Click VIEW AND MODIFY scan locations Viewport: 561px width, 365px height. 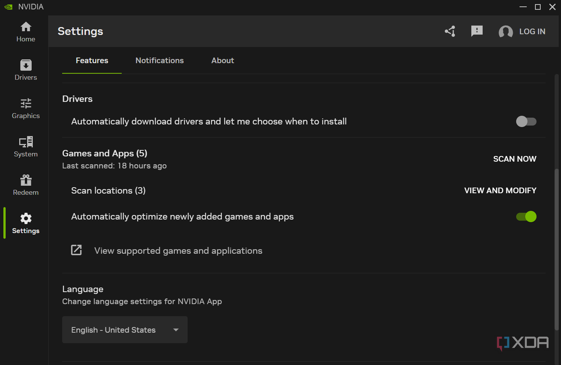pos(500,191)
